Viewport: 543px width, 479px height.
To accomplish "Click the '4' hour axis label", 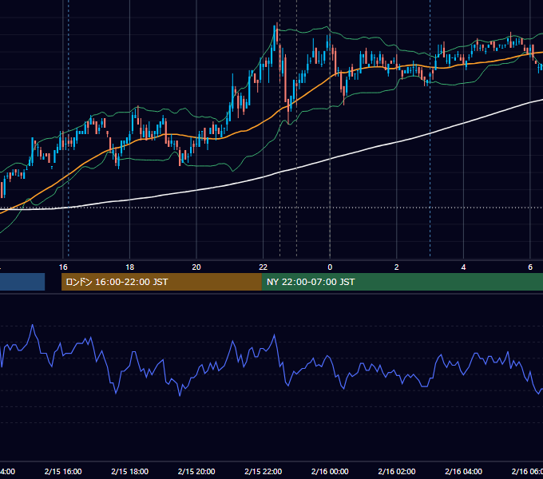I will (463, 267).
